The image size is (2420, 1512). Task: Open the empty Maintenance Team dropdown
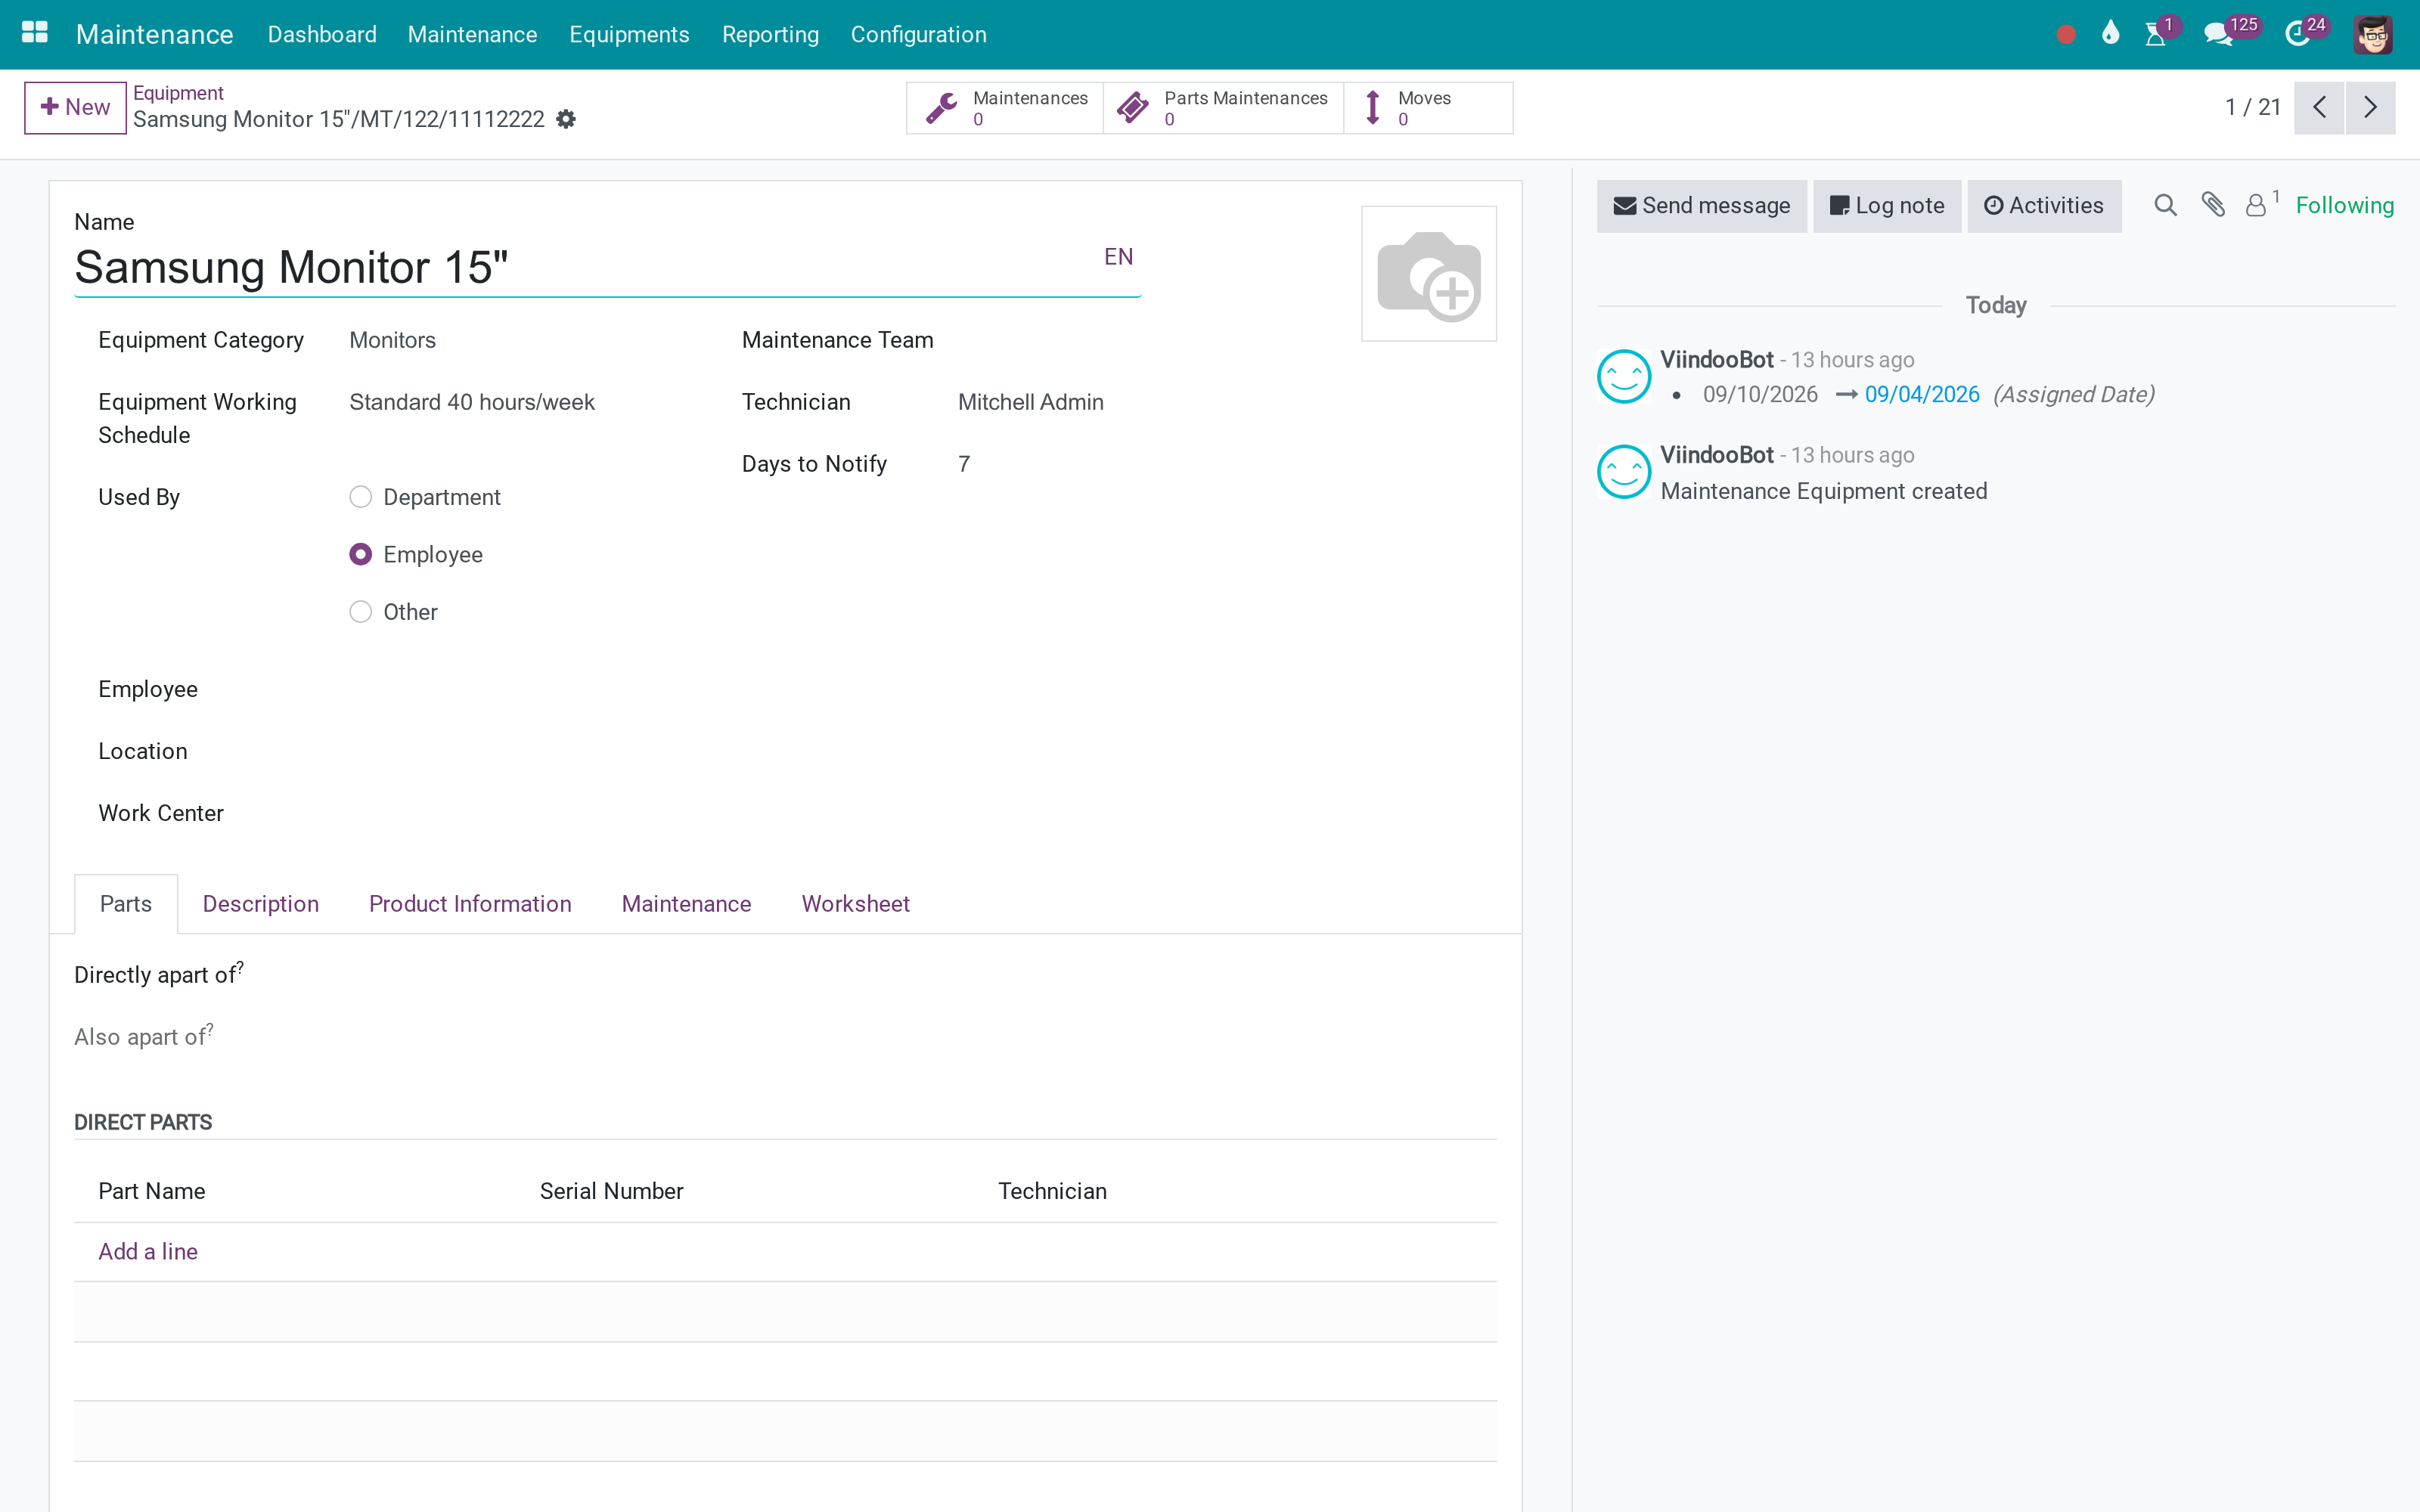[1049, 340]
